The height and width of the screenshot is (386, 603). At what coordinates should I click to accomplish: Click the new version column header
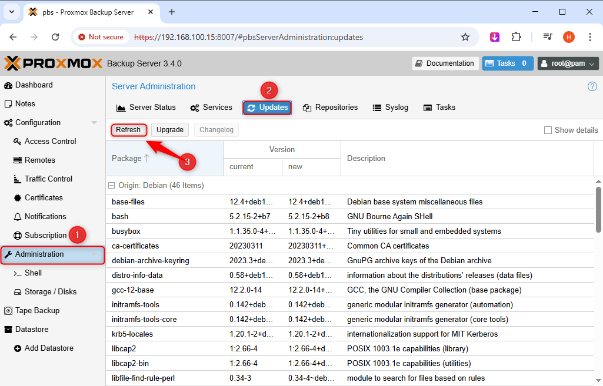tap(311, 167)
